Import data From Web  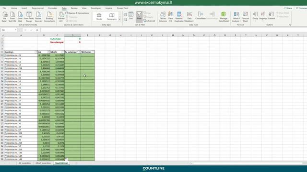pyautogui.click(x=20, y=17)
